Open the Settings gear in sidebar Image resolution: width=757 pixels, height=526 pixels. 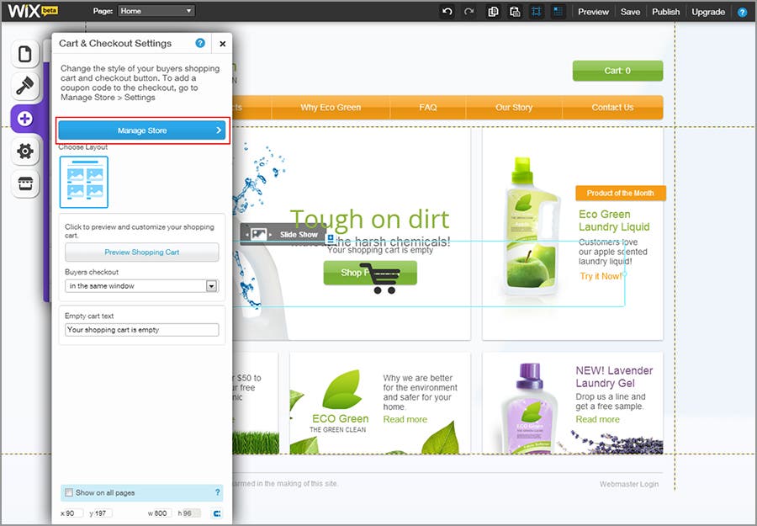point(24,151)
